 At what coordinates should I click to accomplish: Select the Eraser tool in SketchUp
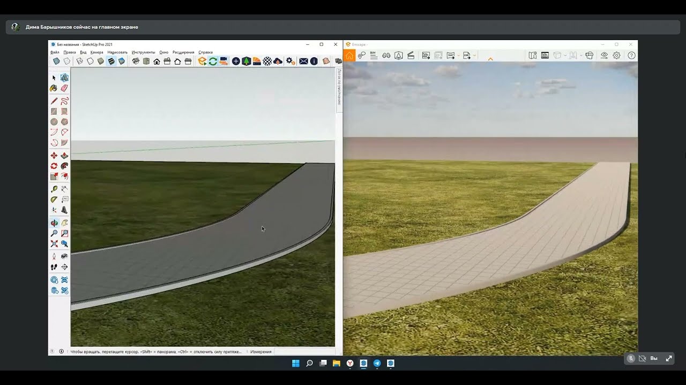pyautogui.click(x=64, y=88)
